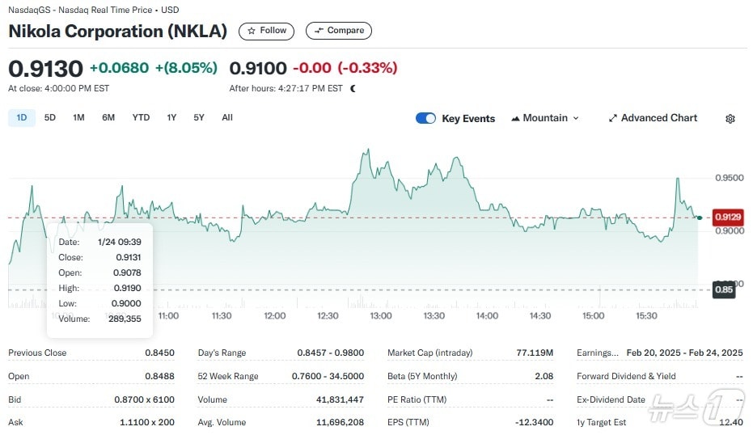This screenshot has height=435, width=753.
Task: Switch chart to YTD range
Action: pos(141,117)
